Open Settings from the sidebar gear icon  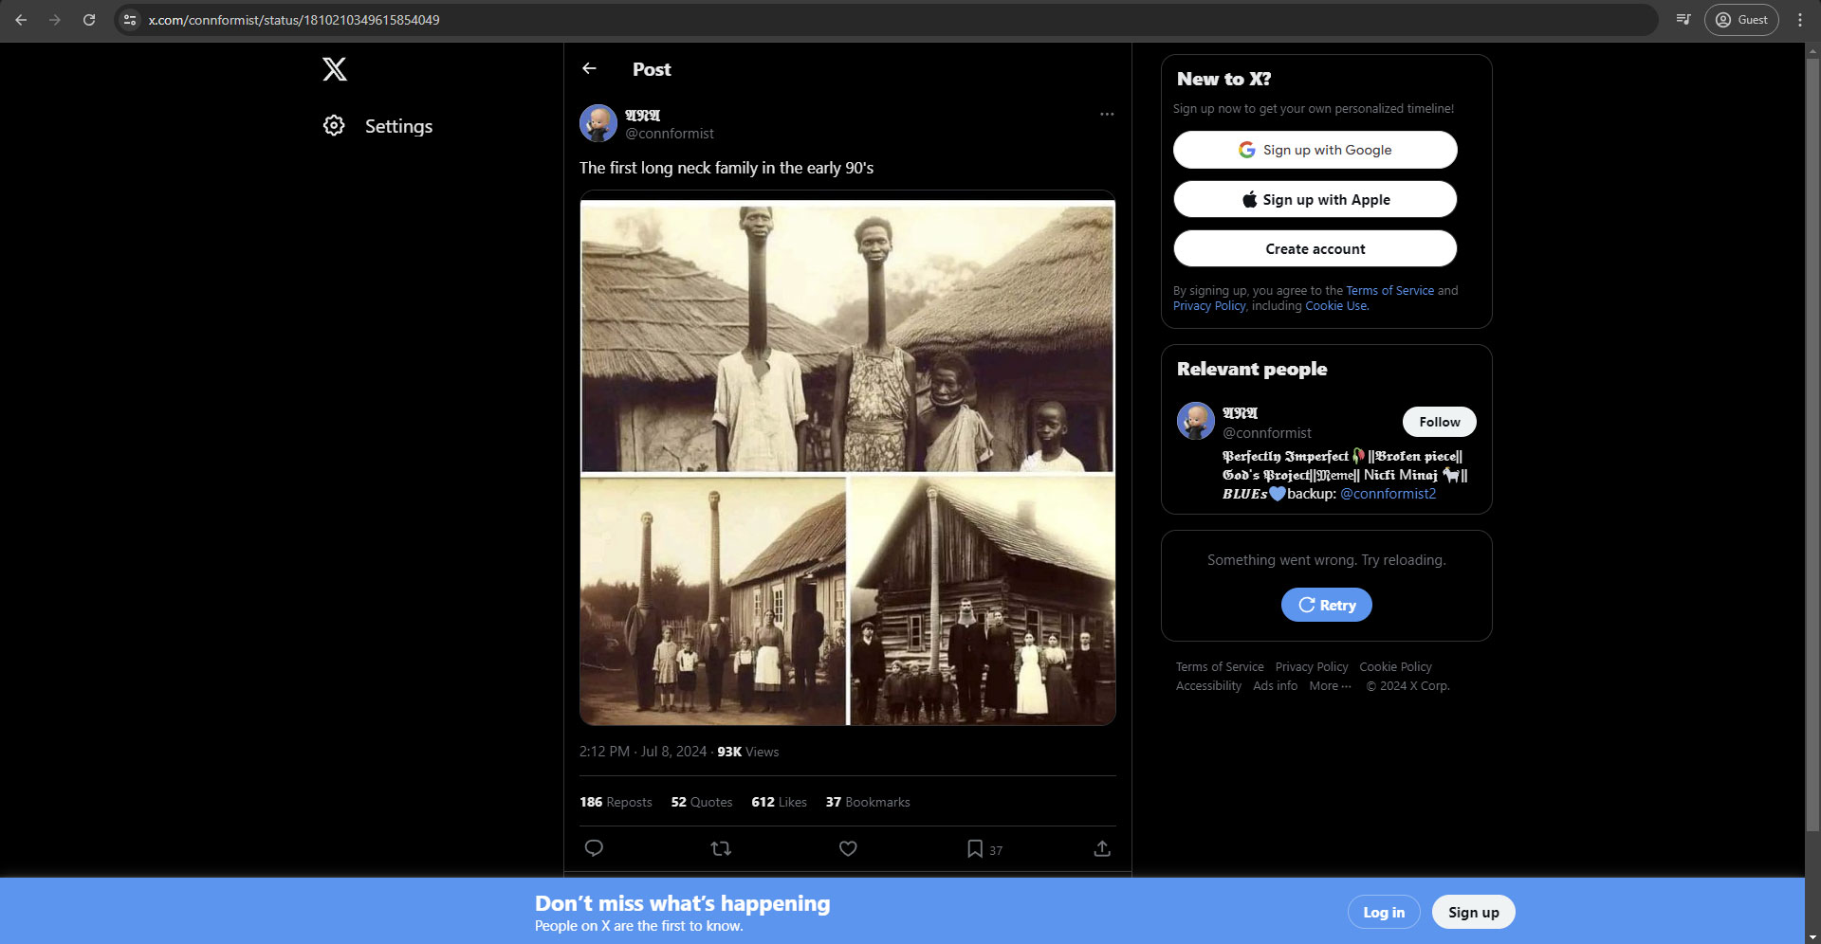point(334,125)
